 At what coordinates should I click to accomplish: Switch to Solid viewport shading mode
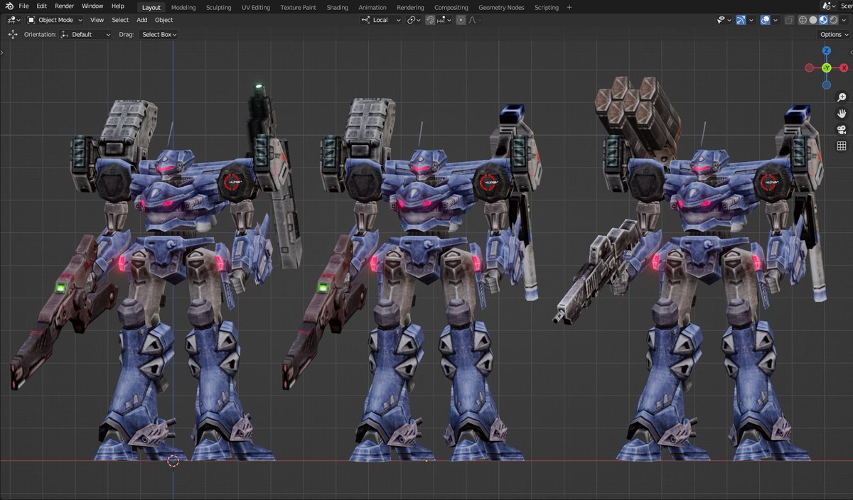click(813, 19)
